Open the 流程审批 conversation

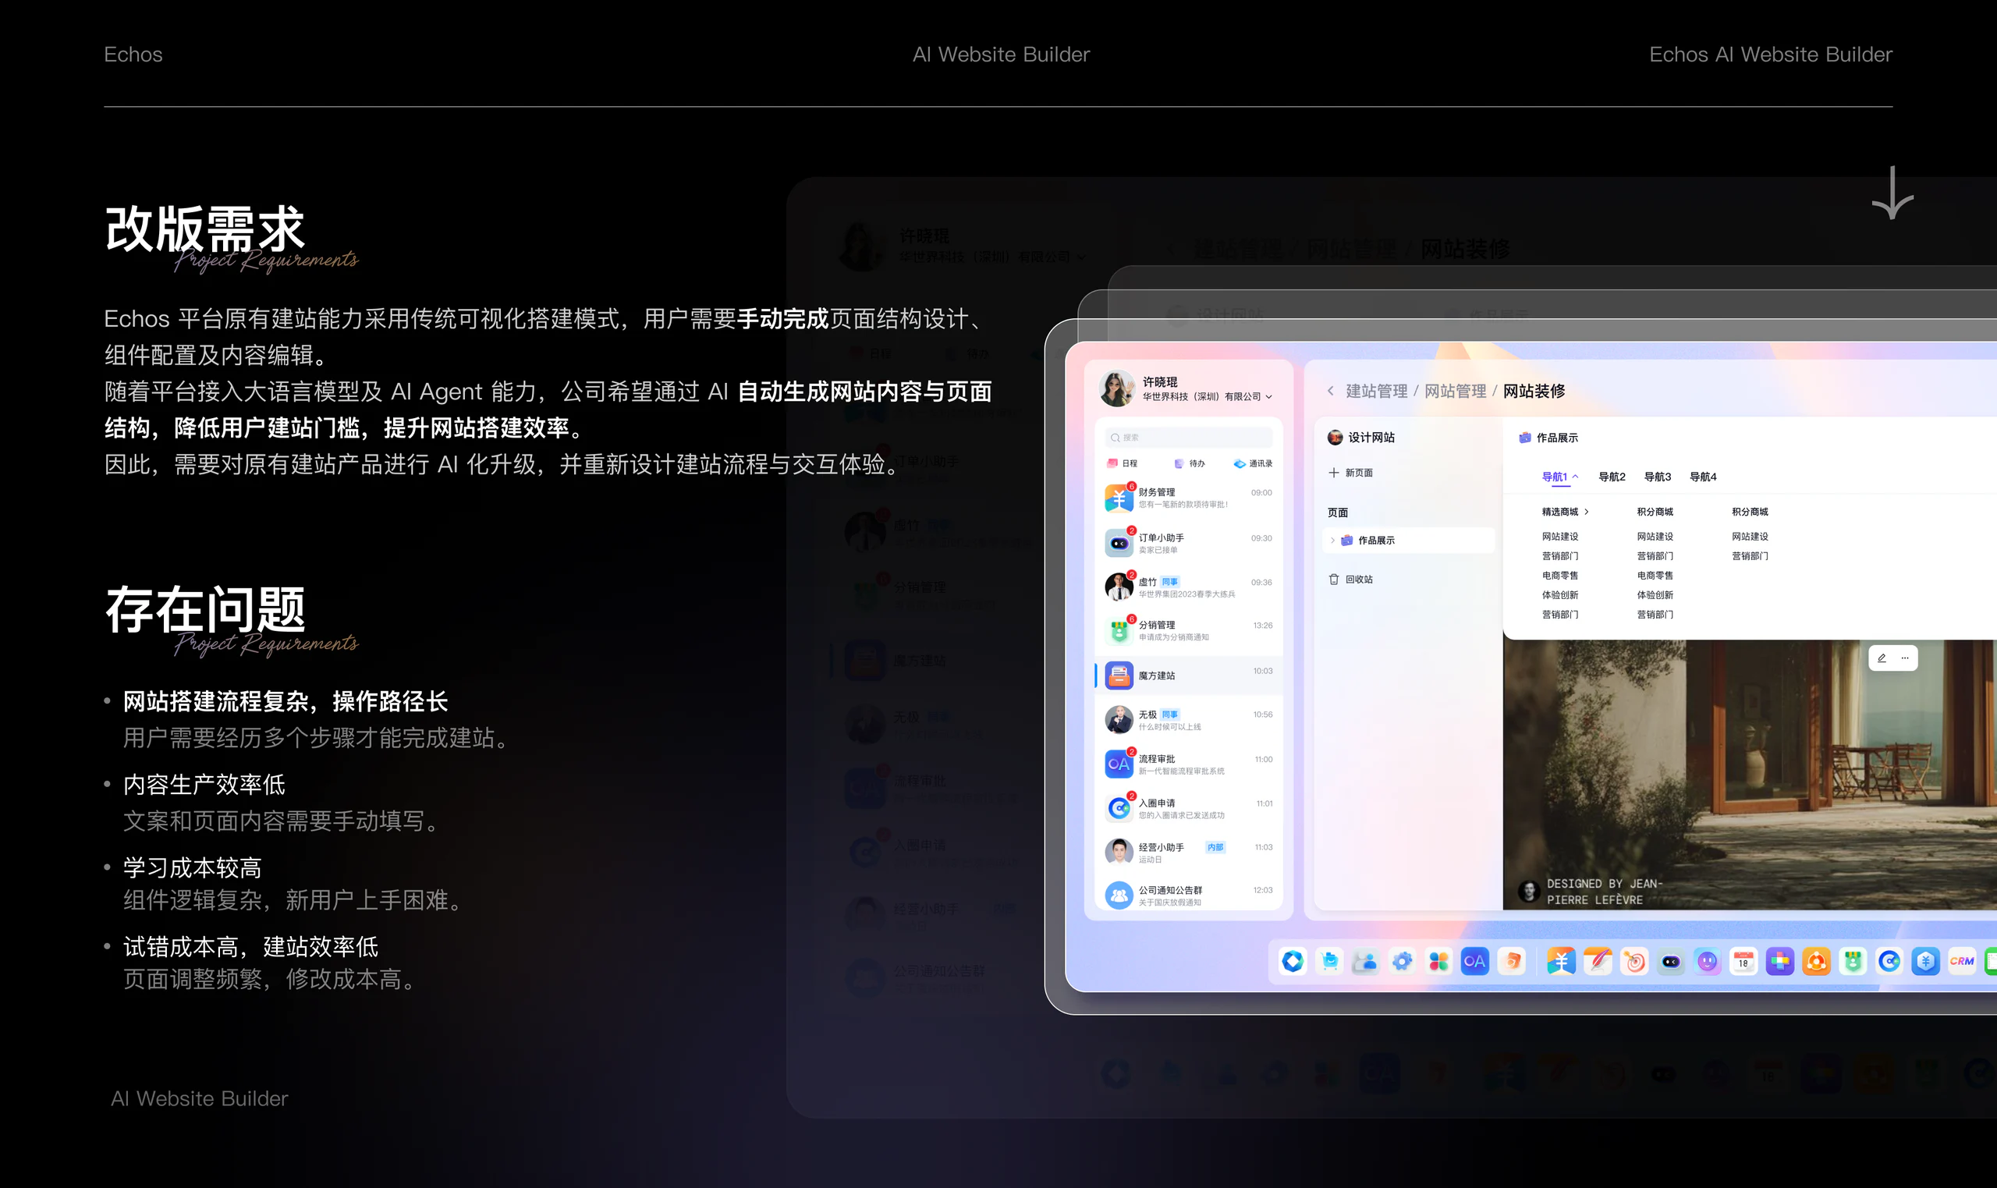[1189, 764]
